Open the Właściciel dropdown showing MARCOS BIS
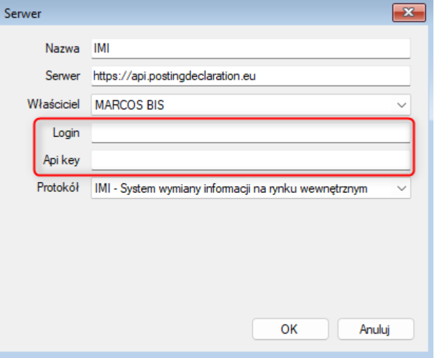This screenshot has width=435, height=358. [251, 105]
